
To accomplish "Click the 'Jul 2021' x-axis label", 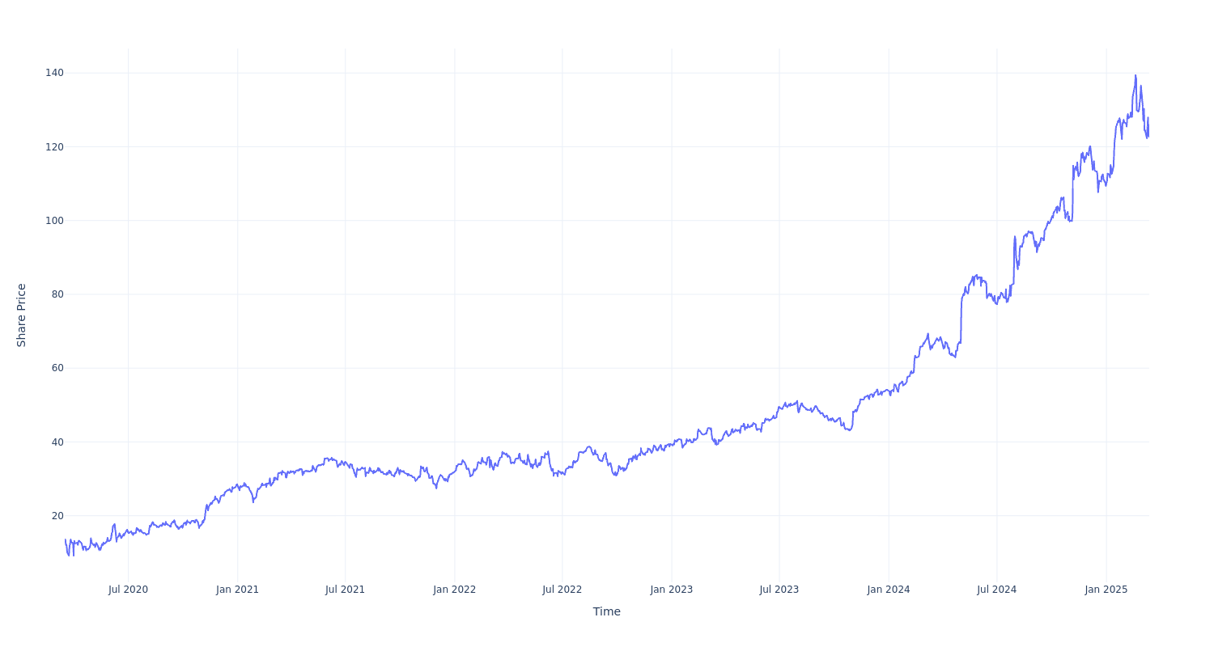I will pos(345,590).
